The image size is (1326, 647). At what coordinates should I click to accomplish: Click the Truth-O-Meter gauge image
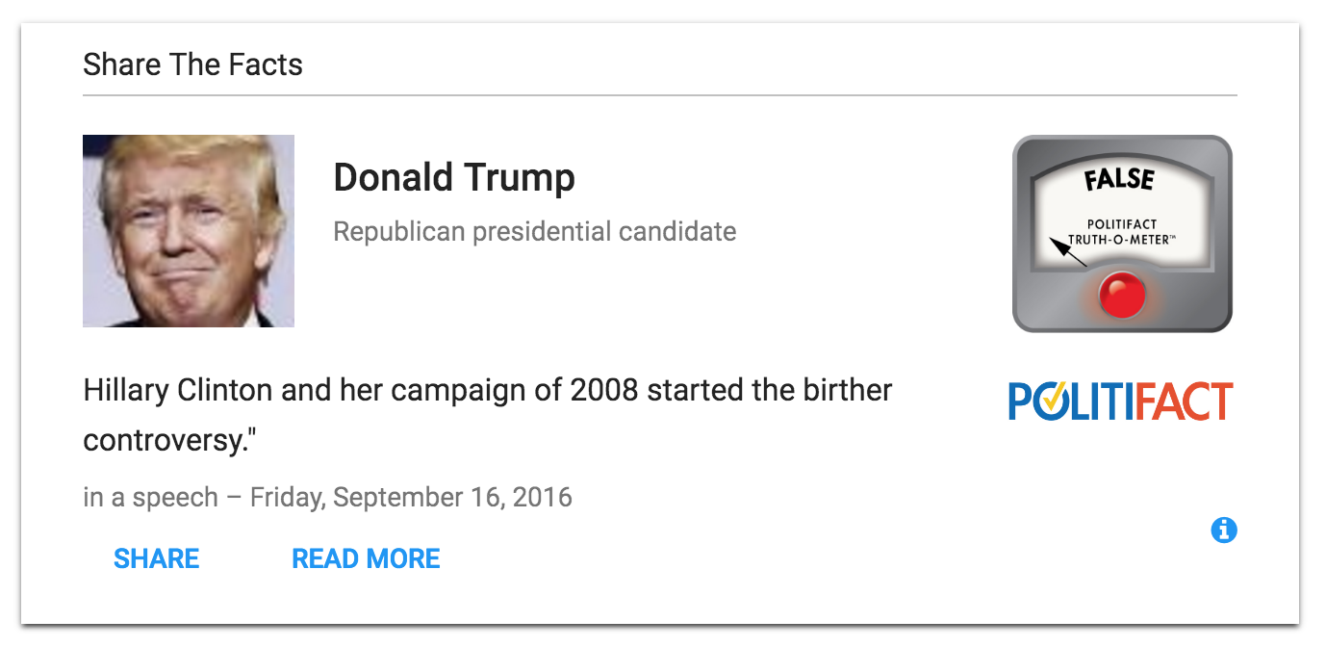coord(1122,234)
